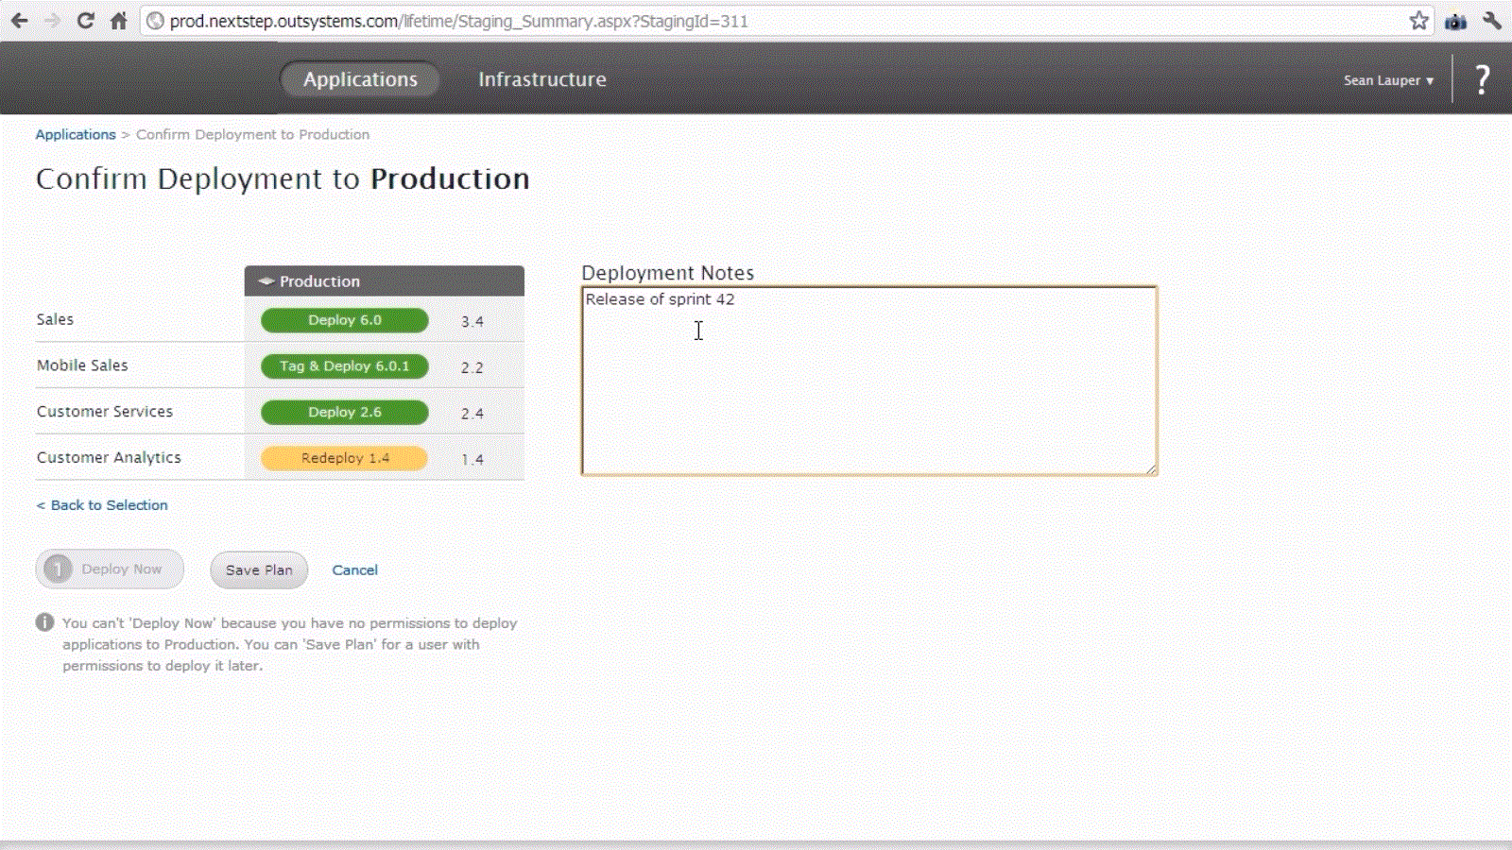Screen dimensions: 1512x850
Task: Go back in browser history
Action: [19, 21]
